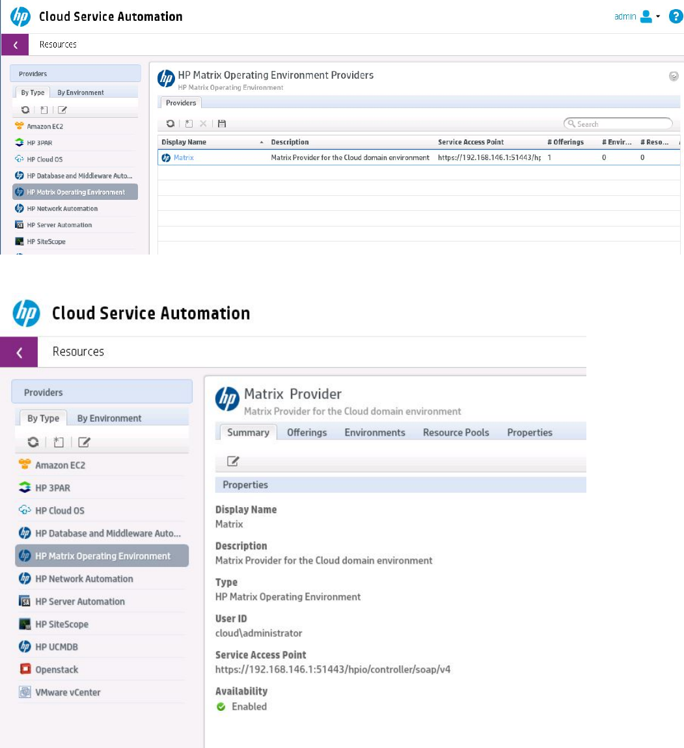Select HP Matrix Operating Environment in upper screenshot
This screenshot has height=748, width=684.
coord(75,192)
